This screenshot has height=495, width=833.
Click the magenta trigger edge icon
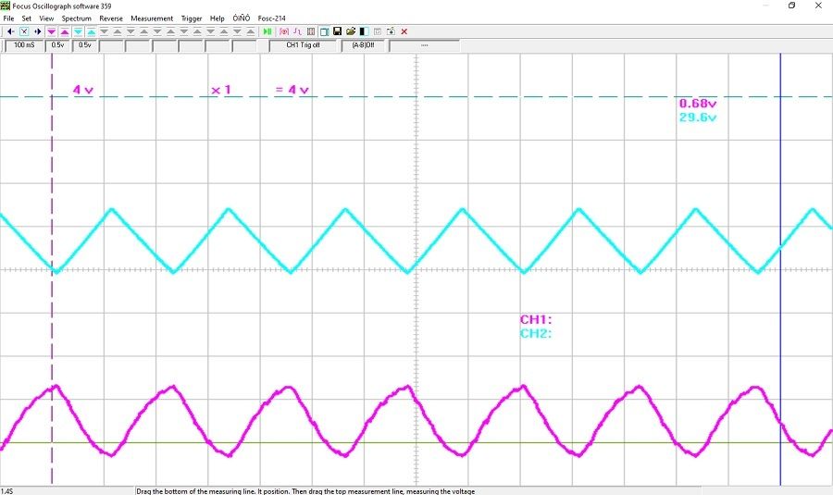[297, 31]
